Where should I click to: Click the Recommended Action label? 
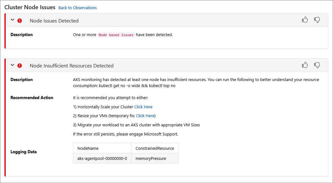pyautogui.click(x=32, y=98)
